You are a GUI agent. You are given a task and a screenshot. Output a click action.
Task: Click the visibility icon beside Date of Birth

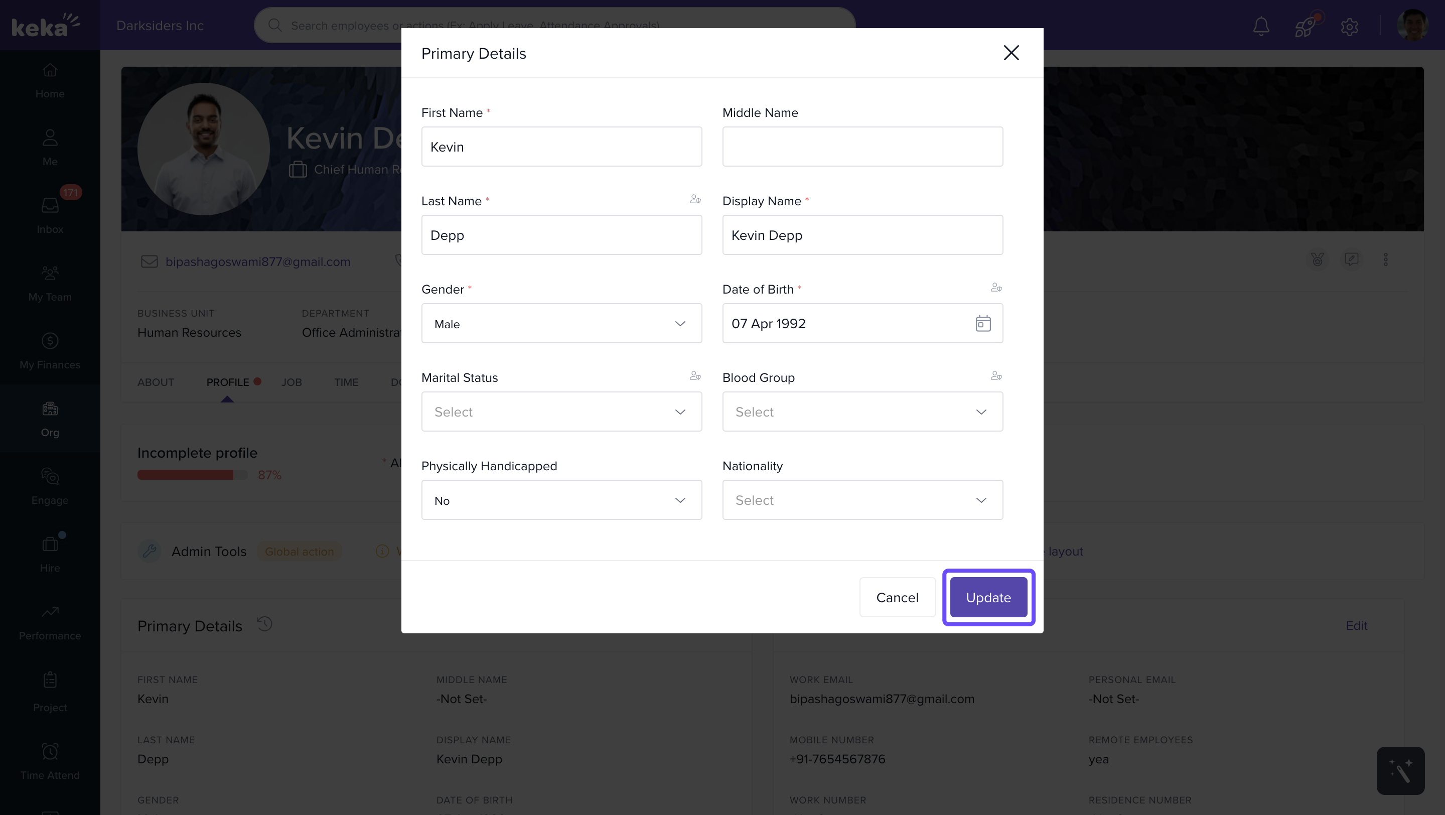point(996,288)
